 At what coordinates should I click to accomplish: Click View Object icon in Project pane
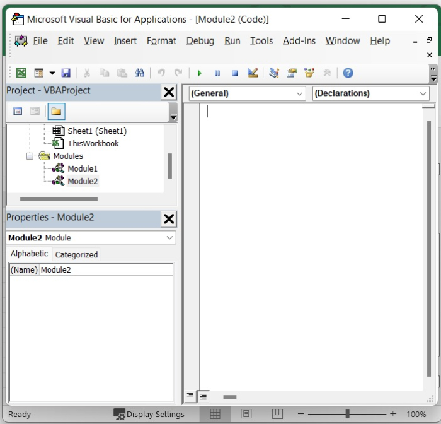click(x=35, y=111)
